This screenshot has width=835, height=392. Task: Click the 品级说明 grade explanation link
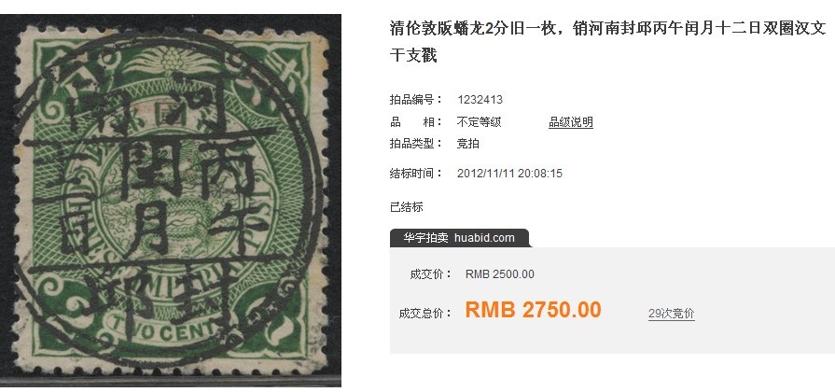(571, 122)
